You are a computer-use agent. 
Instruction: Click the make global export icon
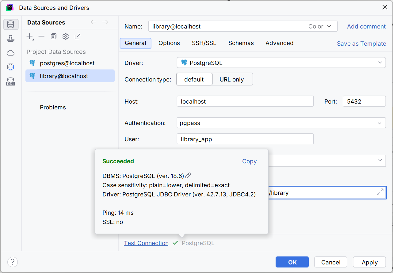pos(78,36)
